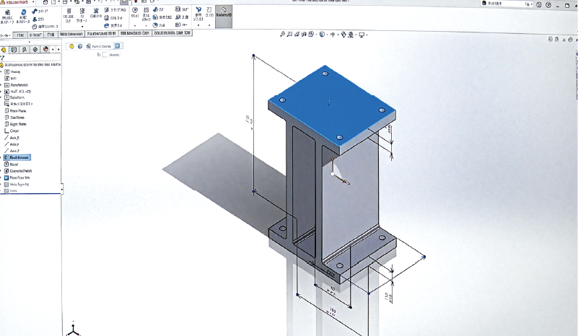Click yellow part icon in breadcrumb bar
This screenshot has width=578, height=336.
click(71, 46)
